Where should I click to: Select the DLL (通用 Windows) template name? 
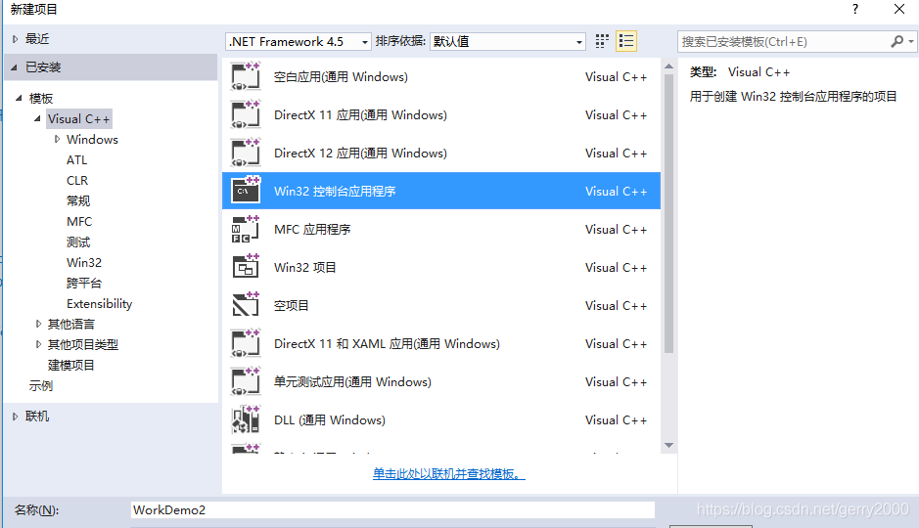click(330, 419)
